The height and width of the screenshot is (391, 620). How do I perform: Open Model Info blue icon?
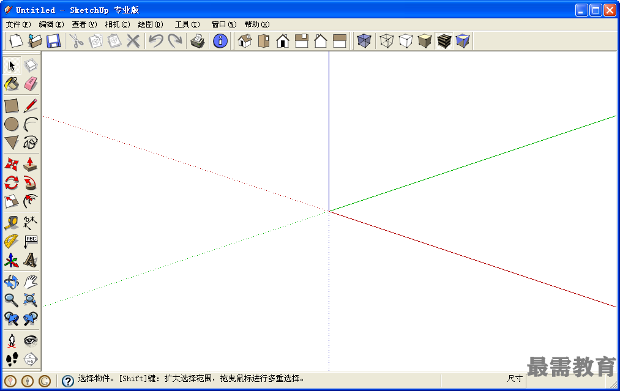tap(220, 41)
